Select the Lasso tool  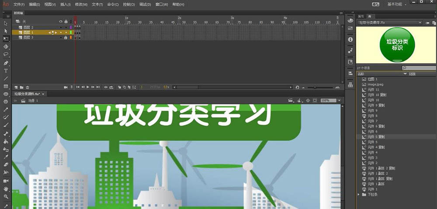[x=6, y=55]
